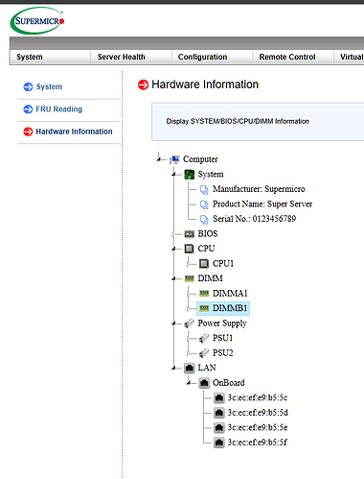Select MAC address ending in 5f

tap(258, 443)
